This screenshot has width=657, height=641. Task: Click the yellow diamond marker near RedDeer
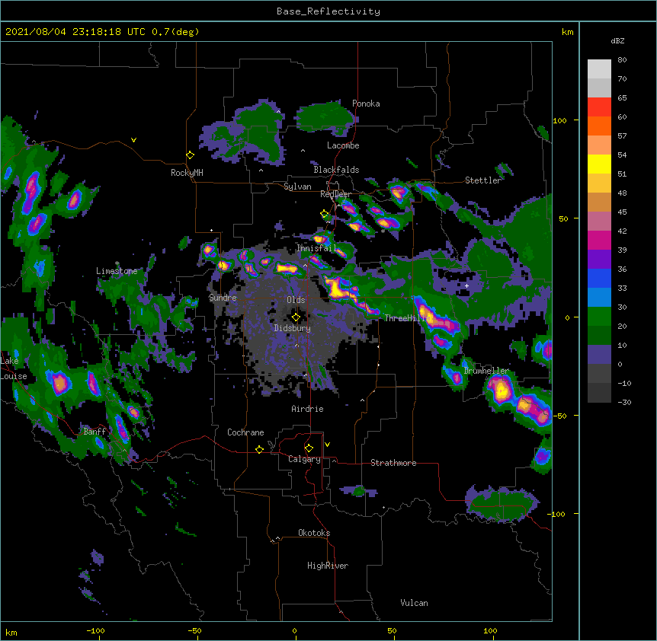324,214
